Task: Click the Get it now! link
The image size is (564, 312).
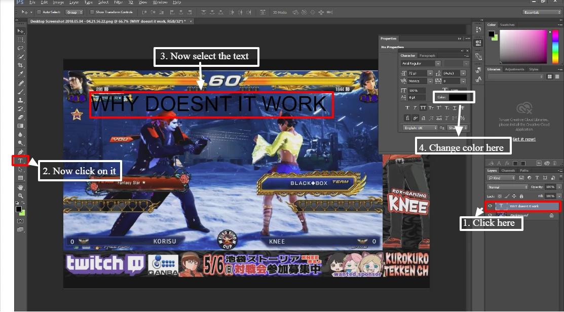Action: 524,139
